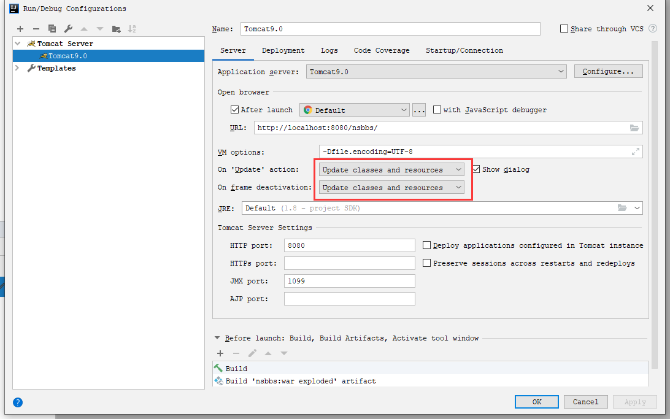Add new configuration with plus icon
This screenshot has width=670, height=419.
tap(20, 29)
